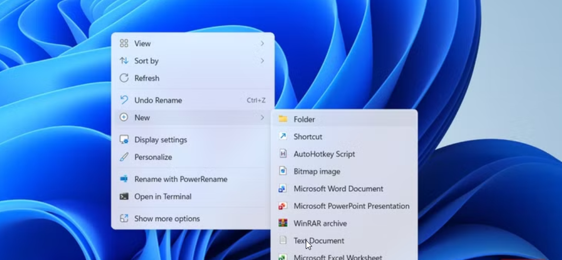The height and width of the screenshot is (260, 562).
Task: Click the Refresh circular arrow icon
Action: [x=124, y=78]
